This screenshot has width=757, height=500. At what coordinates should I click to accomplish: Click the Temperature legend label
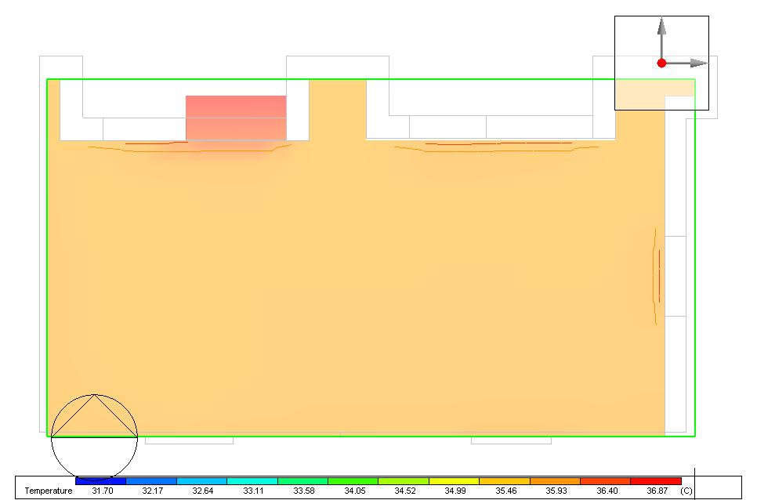[x=49, y=491]
